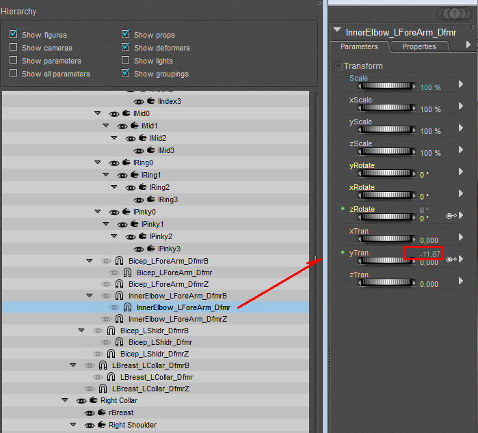Viewport: 478px width, 433px height.
Task: Collapse the lRing0 tree node
Action: (98, 163)
